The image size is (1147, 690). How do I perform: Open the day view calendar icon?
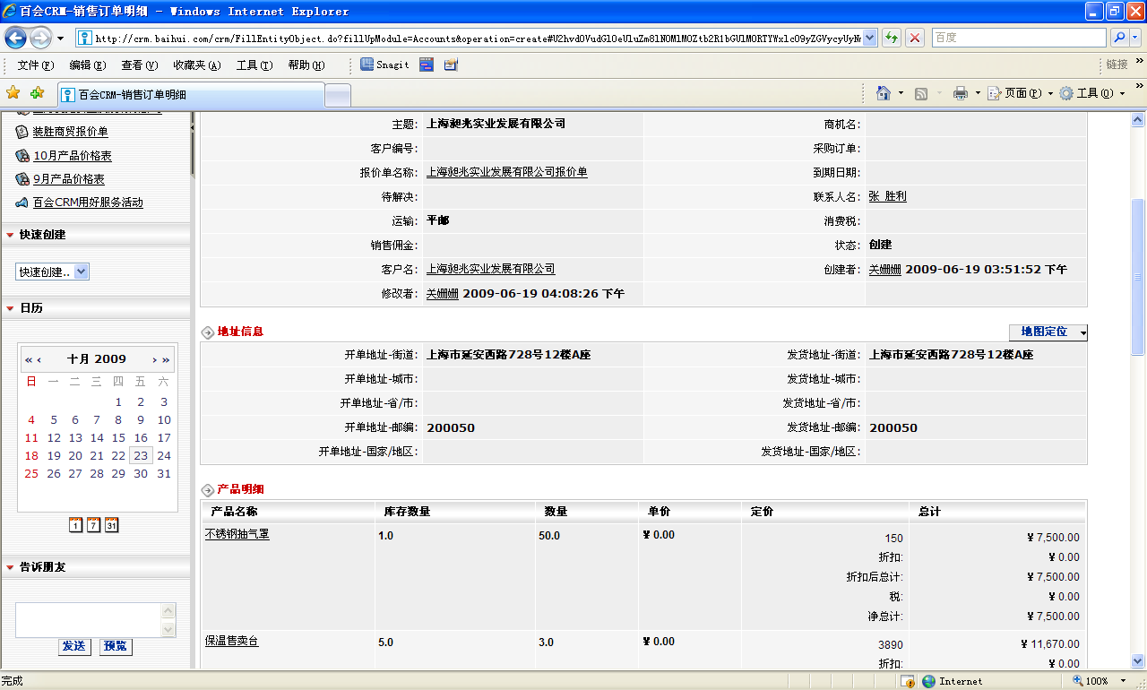point(75,525)
